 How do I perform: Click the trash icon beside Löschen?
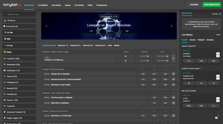[220, 14]
